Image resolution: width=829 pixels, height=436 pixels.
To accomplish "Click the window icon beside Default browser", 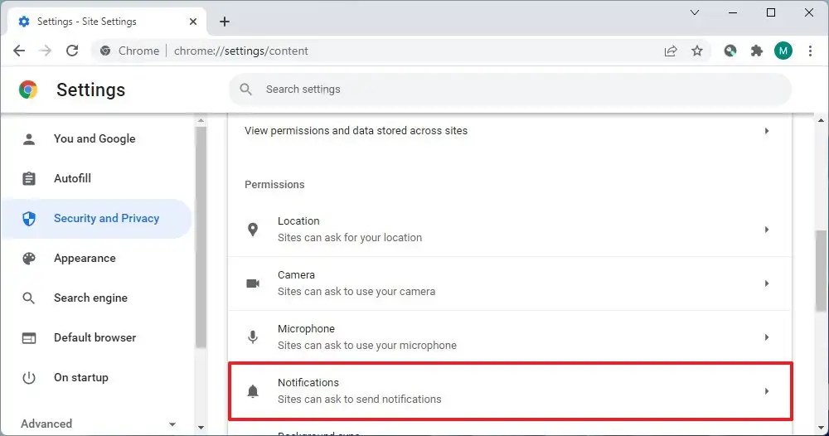I will (29, 337).
